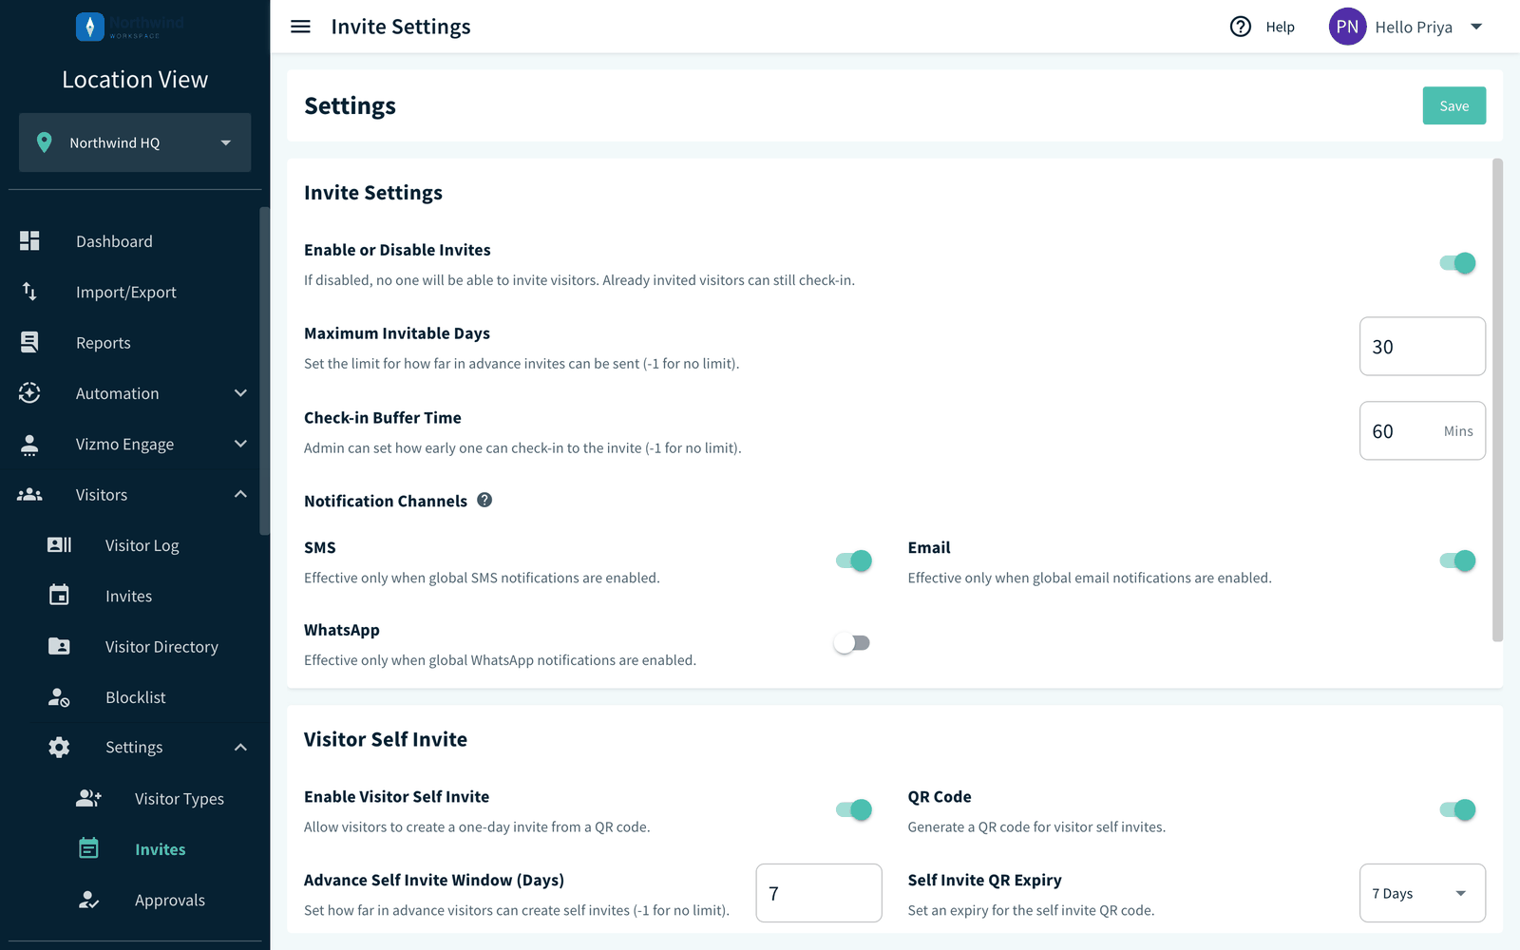The height and width of the screenshot is (950, 1520).
Task: Click the Automation icon
Action: point(29,393)
